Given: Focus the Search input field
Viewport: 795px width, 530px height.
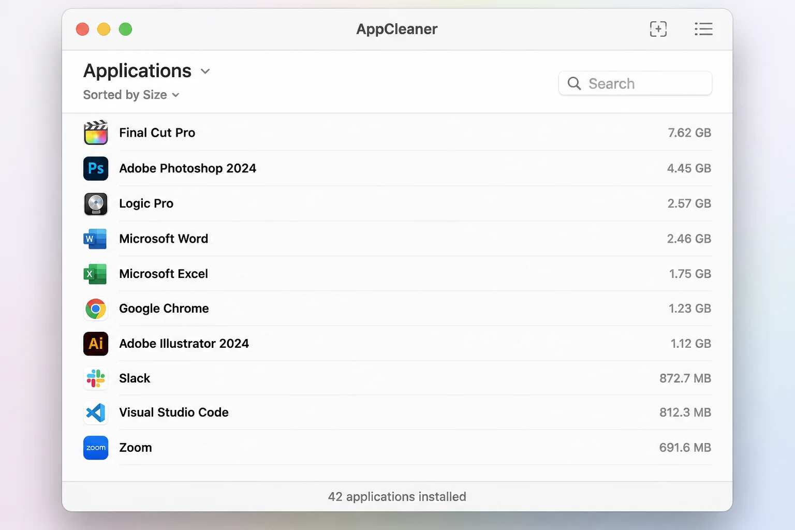Looking at the screenshot, I should coord(635,83).
